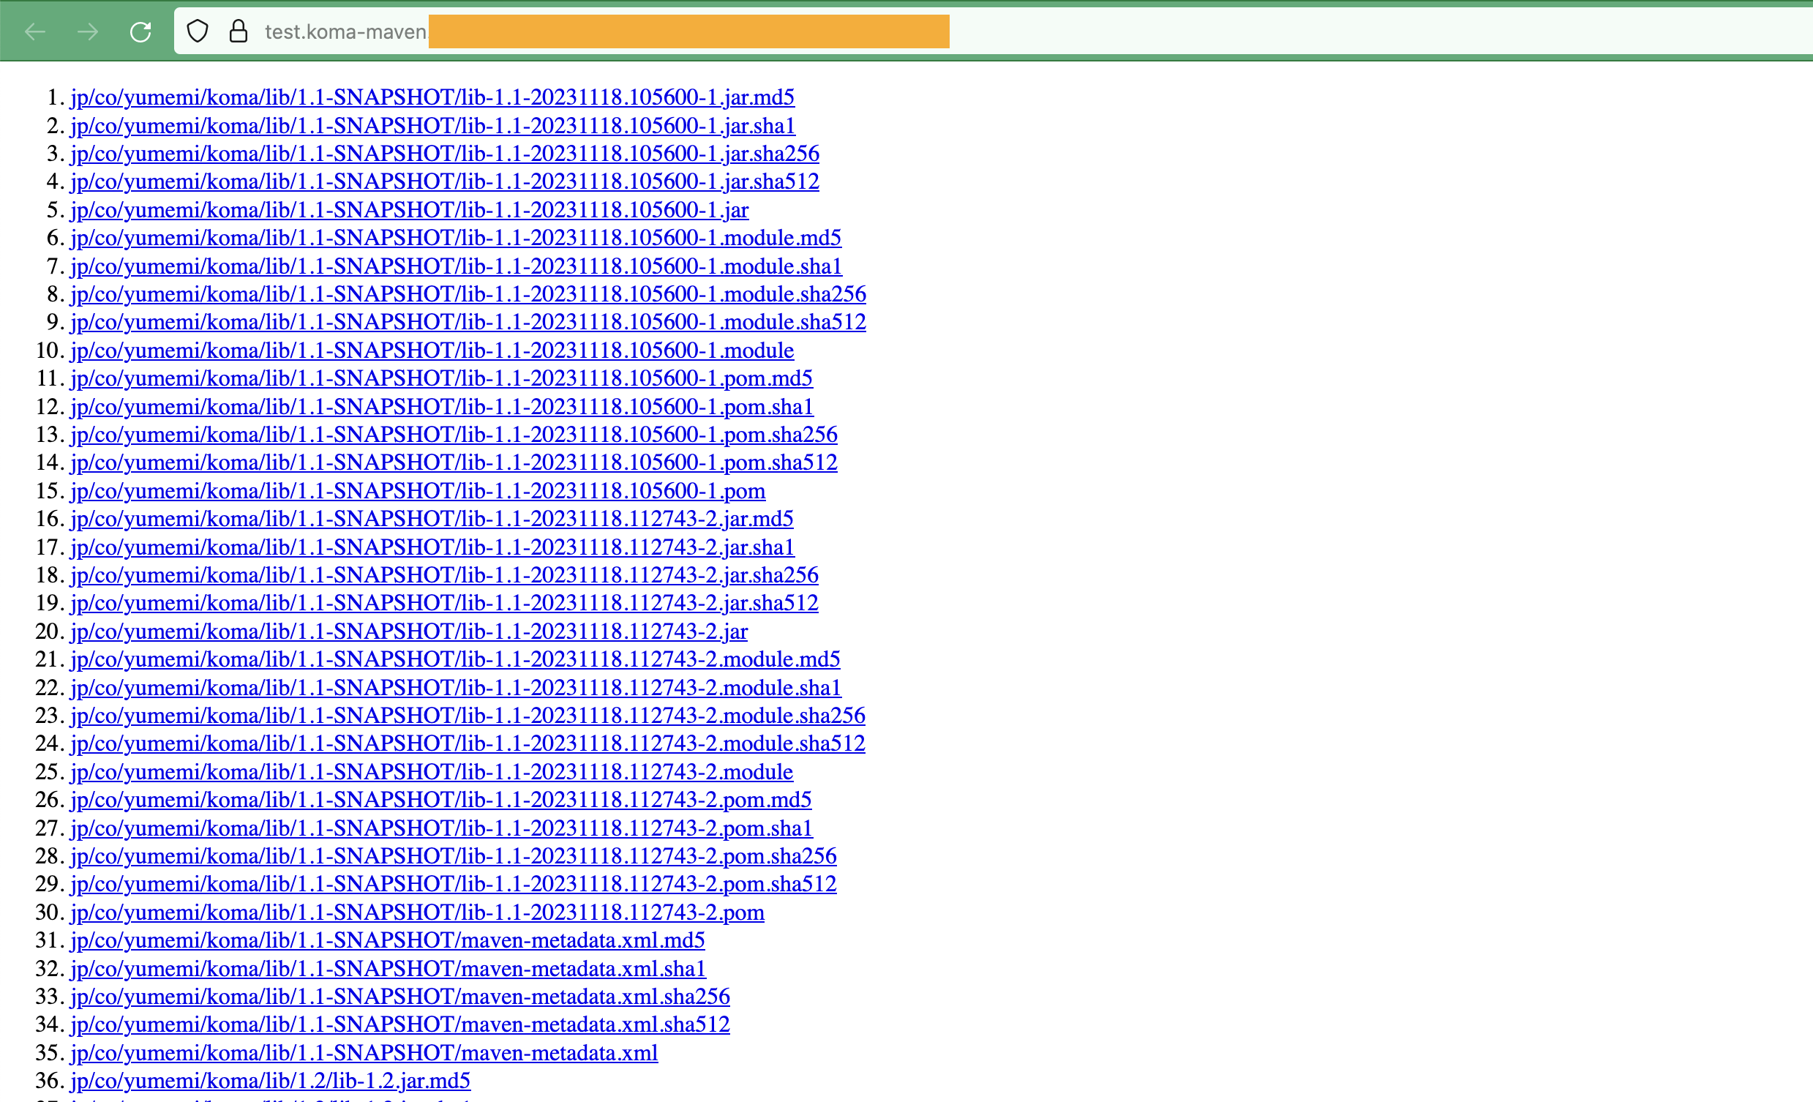Open the lib-1.1-20231118.105600-1.pom link

point(417,491)
